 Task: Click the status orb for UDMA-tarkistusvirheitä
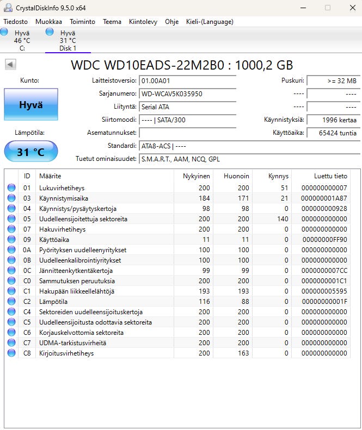tap(11, 342)
